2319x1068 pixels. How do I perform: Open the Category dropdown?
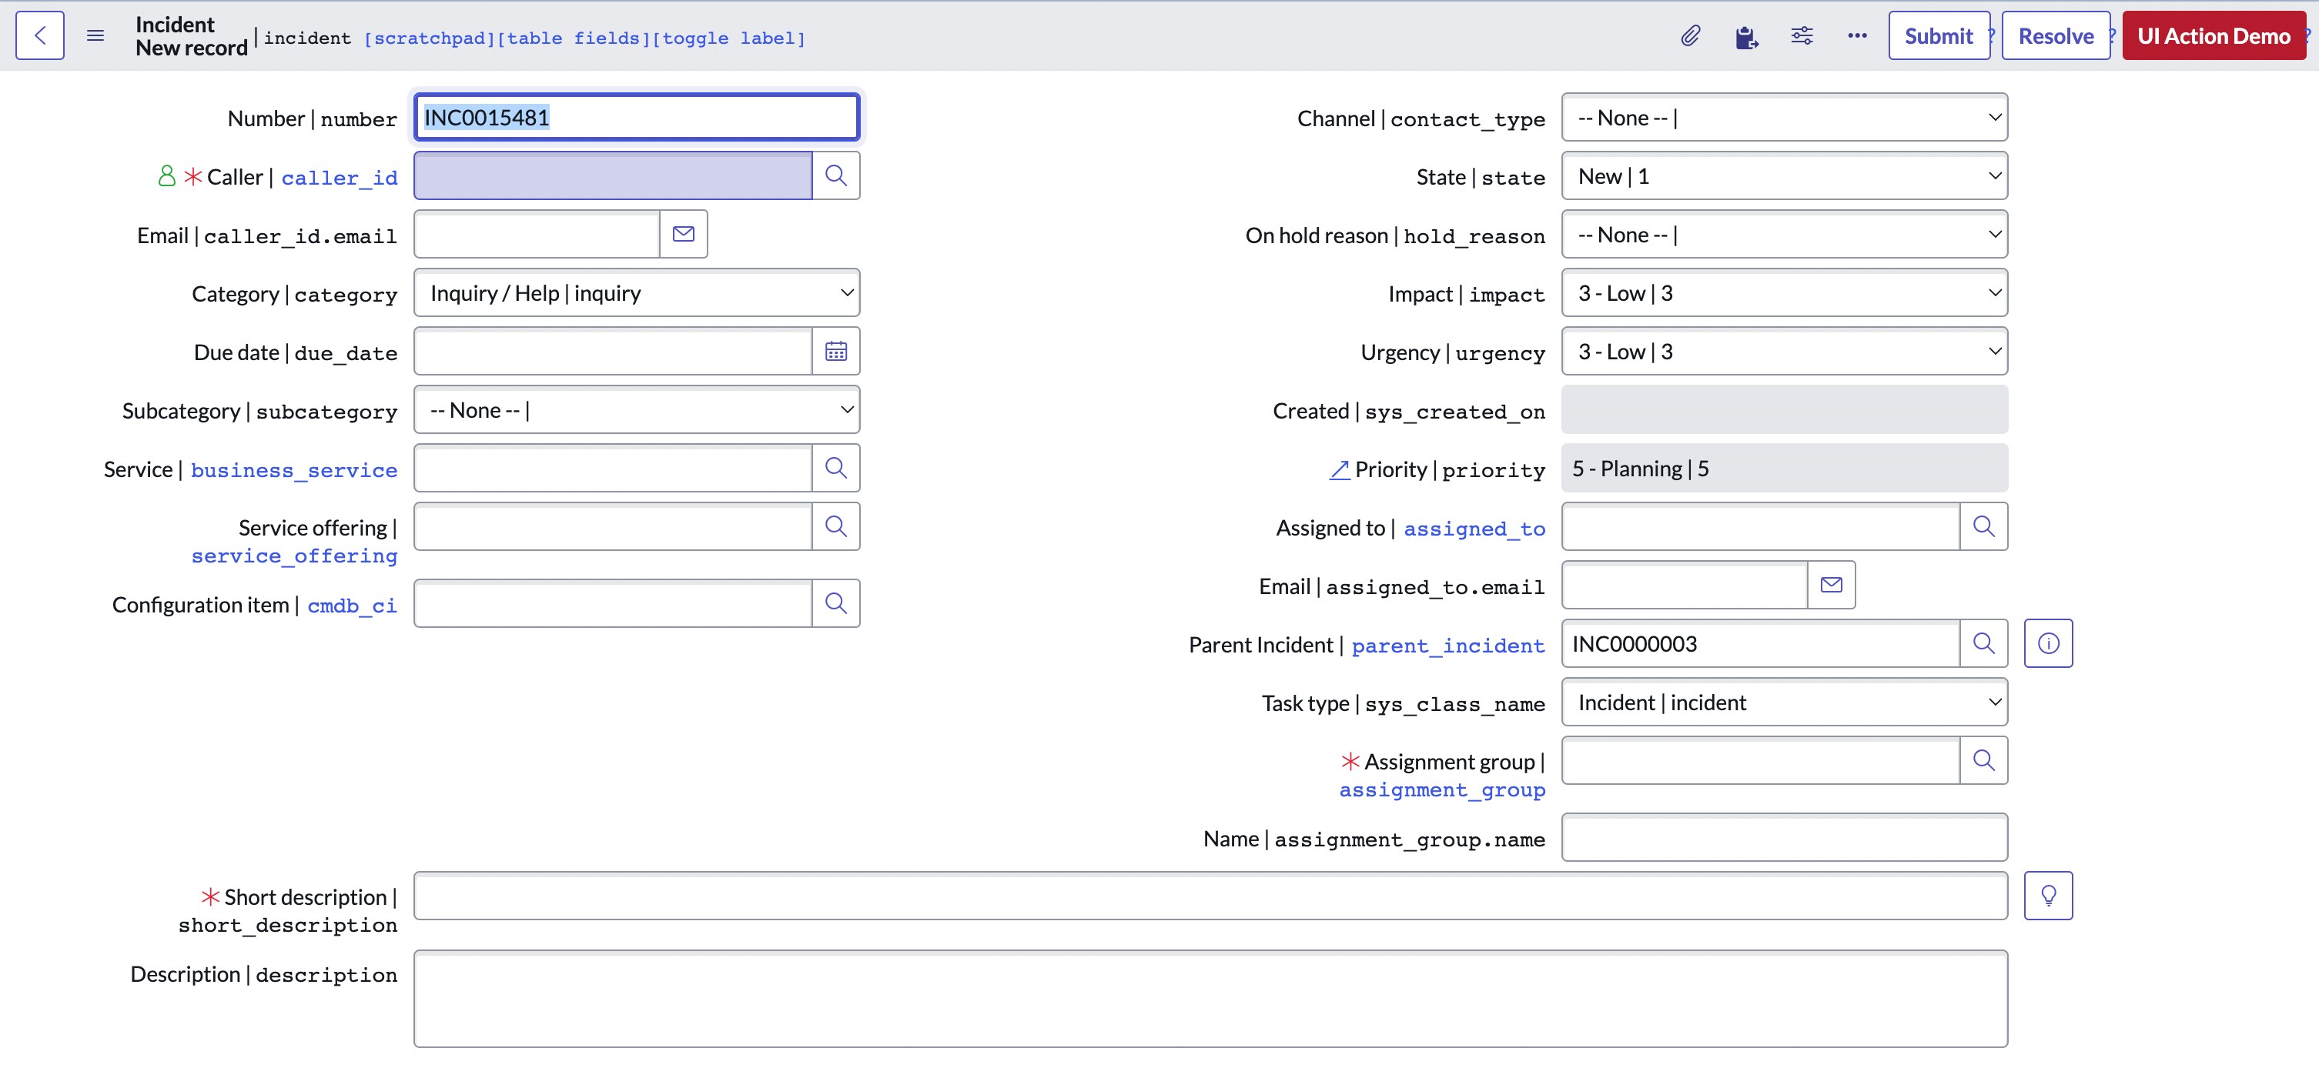(637, 292)
